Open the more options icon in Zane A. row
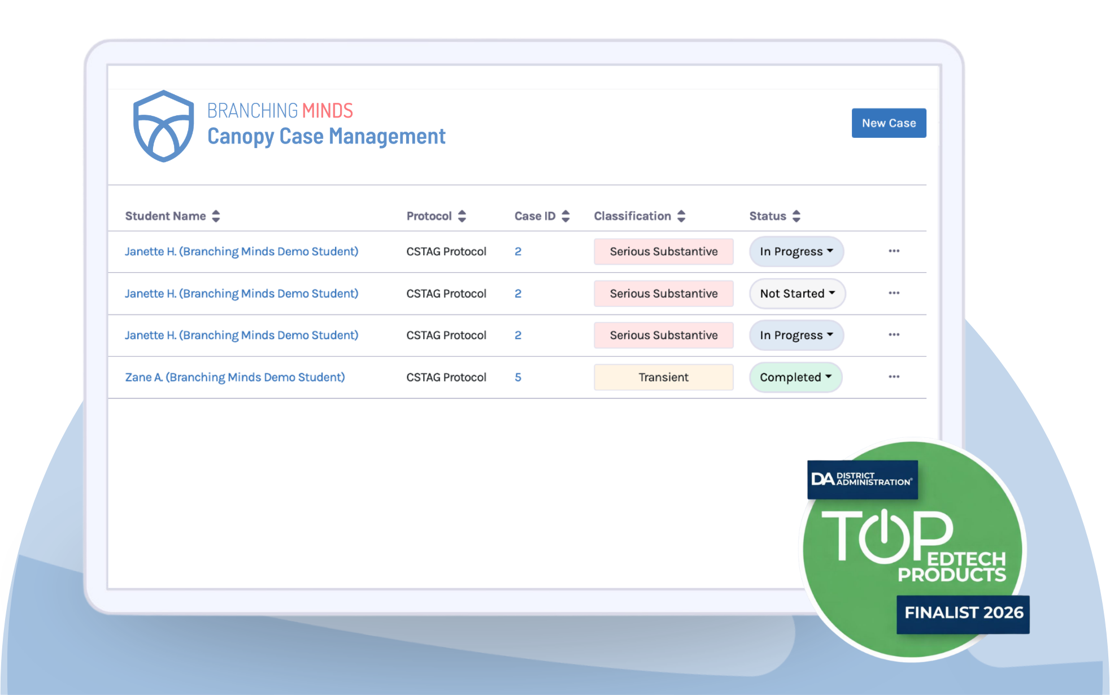 click(894, 376)
